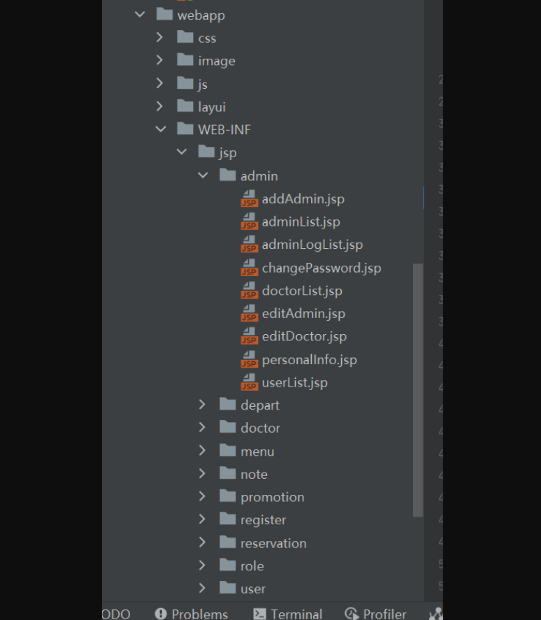Click the Problems warning icon
The width and height of the screenshot is (541, 620).
161,614
